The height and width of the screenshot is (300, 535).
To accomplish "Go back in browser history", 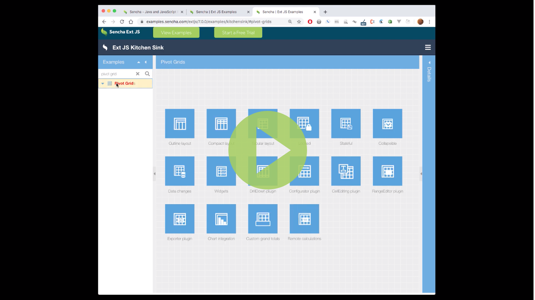I will pos(104,22).
